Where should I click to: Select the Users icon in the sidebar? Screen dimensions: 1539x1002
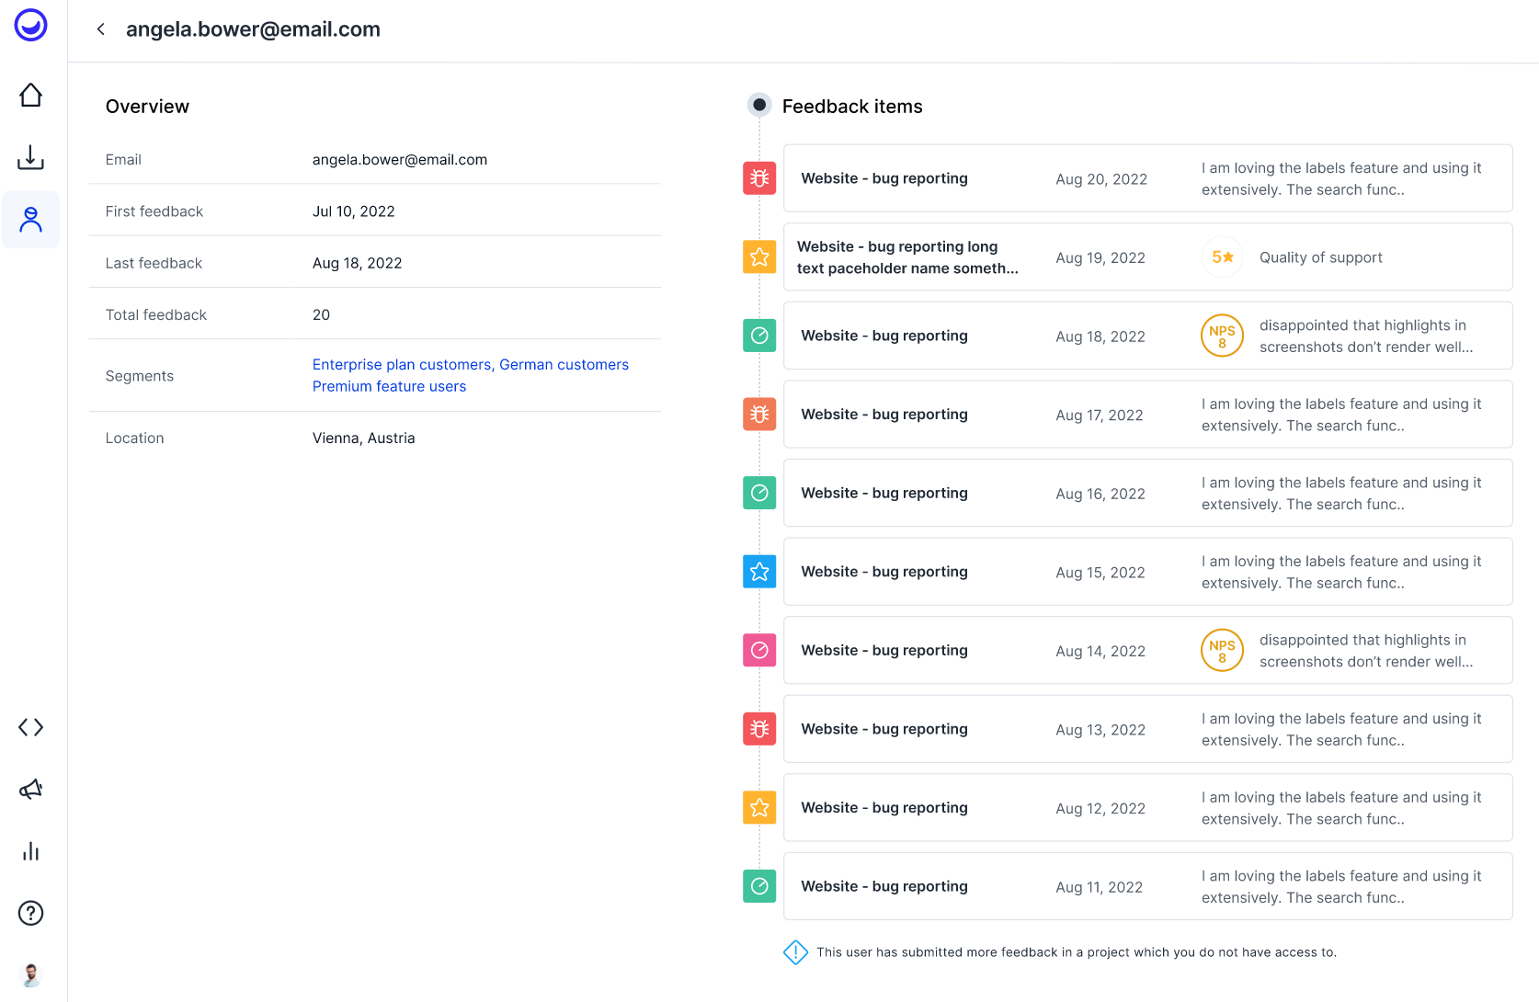[x=31, y=220]
